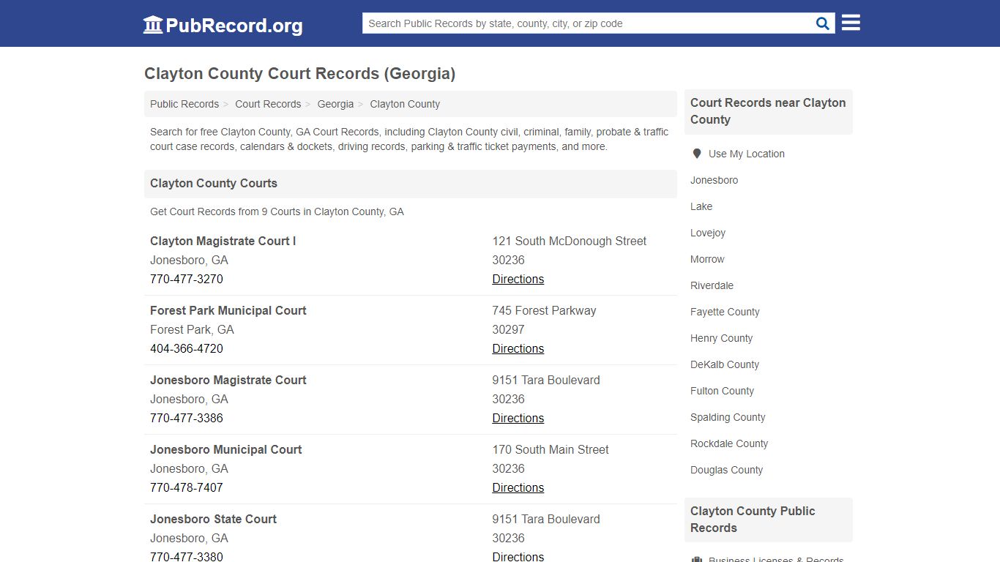Click phone number 404-366-4720
The width and height of the screenshot is (1000, 562).
point(187,348)
